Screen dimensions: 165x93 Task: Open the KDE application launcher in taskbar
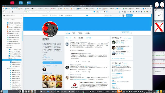[x=2, y=91]
